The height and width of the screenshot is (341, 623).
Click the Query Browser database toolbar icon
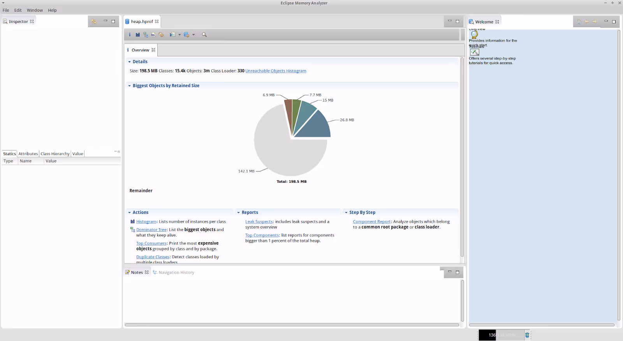coord(187,35)
